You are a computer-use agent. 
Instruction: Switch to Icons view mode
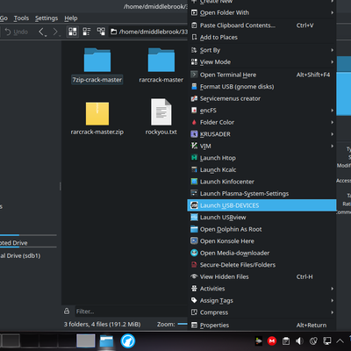(x=73, y=32)
